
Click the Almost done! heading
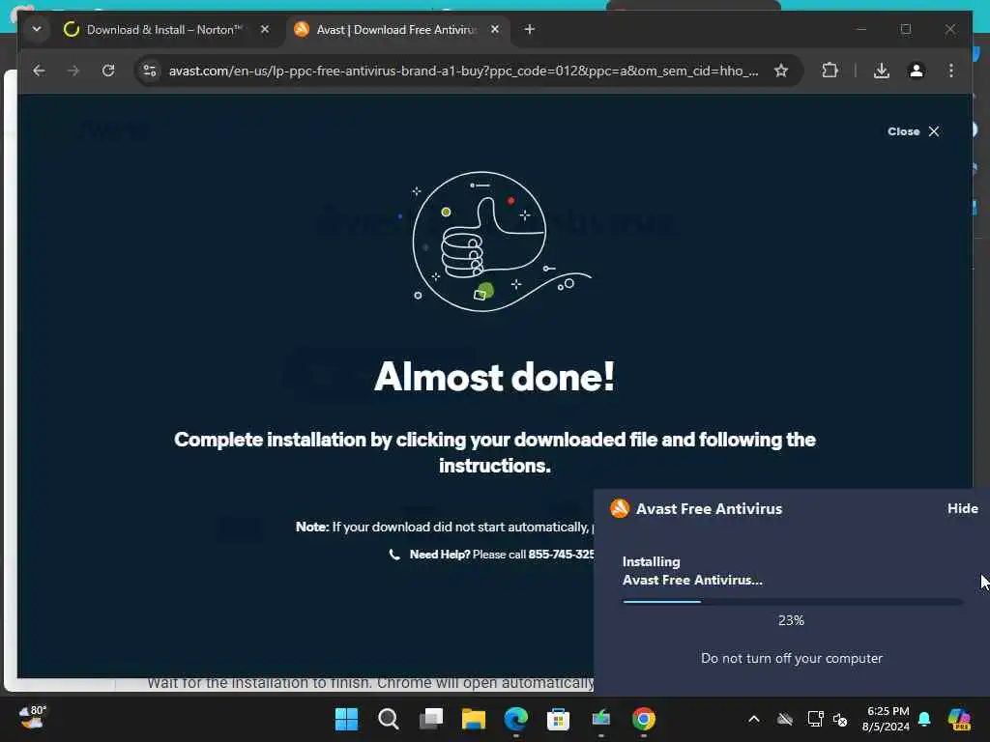(x=494, y=377)
